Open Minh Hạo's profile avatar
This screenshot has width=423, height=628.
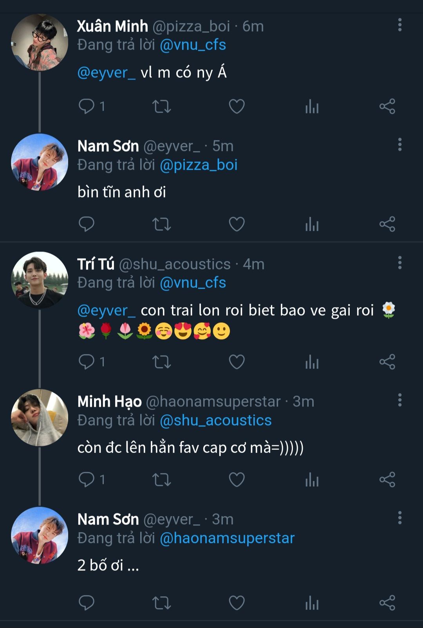[x=40, y=417]
